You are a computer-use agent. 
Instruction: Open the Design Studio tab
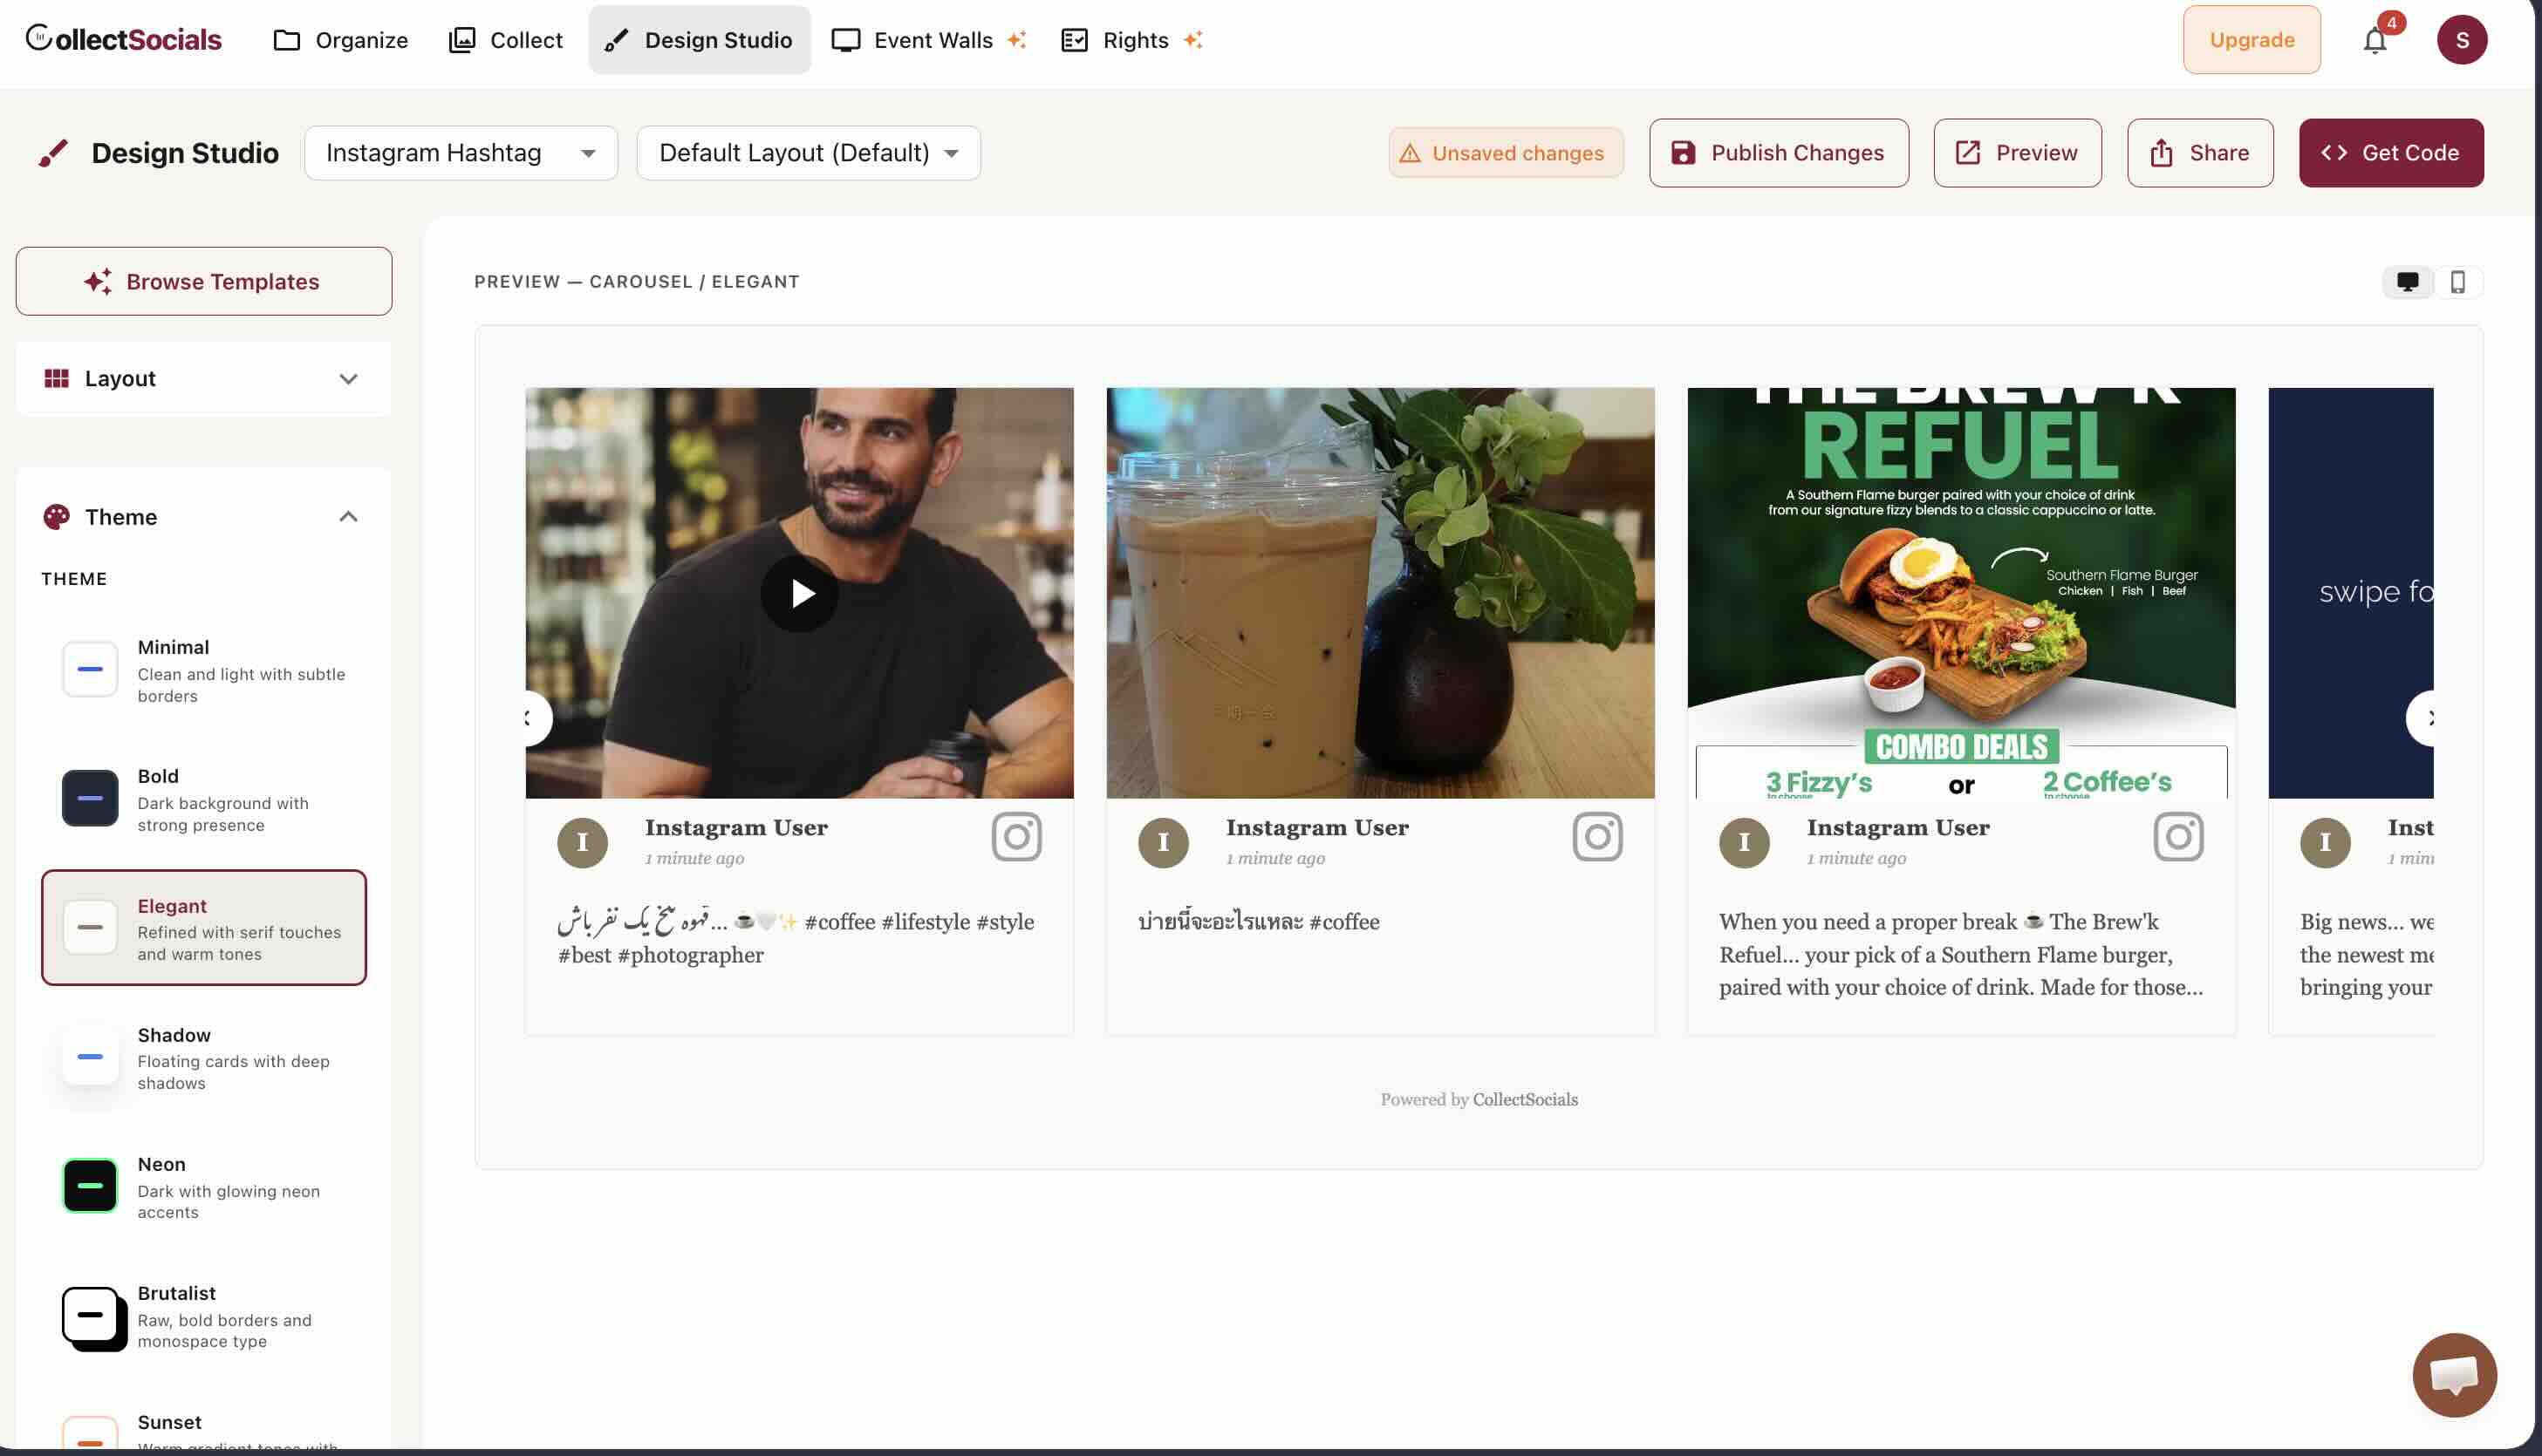700,40
